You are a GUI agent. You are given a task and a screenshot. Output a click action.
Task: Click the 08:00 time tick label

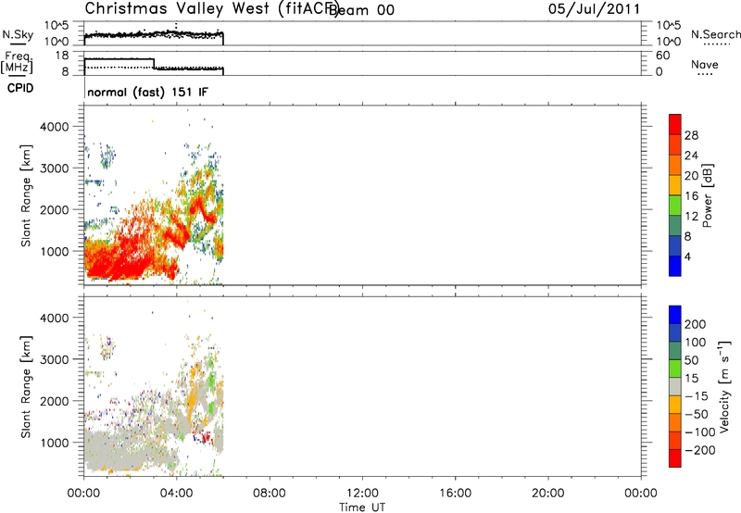[270, 494]
